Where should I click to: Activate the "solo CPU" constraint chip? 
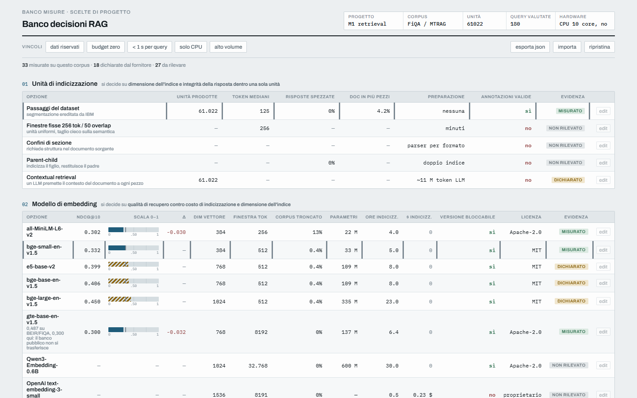(191, 47)
